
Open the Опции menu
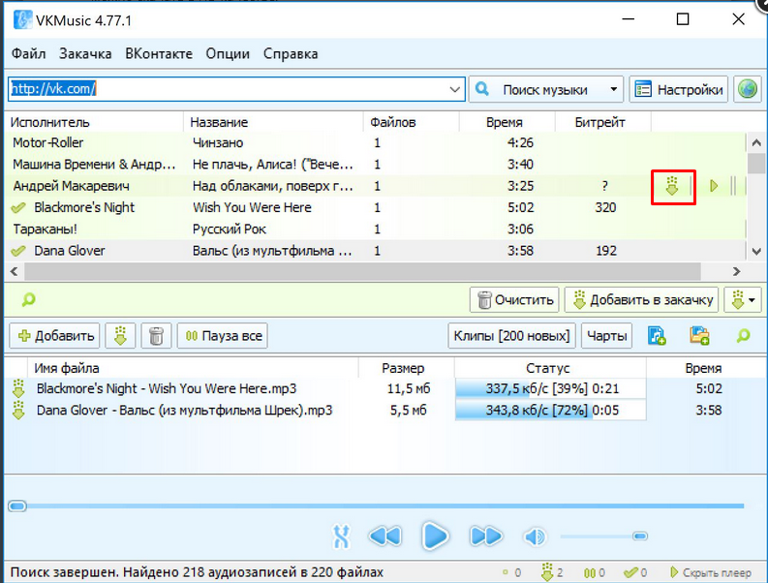(228, 53)
